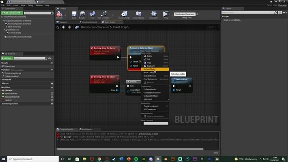Image resolution: width=288 pixels, height=162 pixels.
Task: Click Add breakpoint
Action: [x=155, y=109]
